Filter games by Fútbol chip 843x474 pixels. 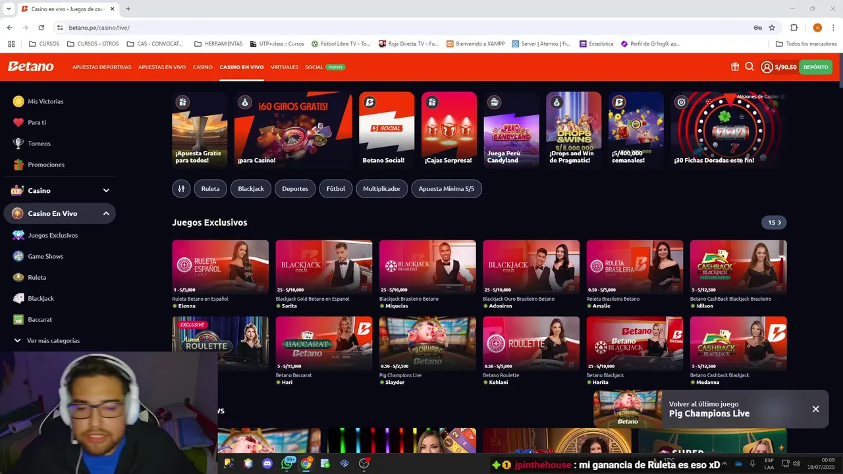(x=336, y=188)
